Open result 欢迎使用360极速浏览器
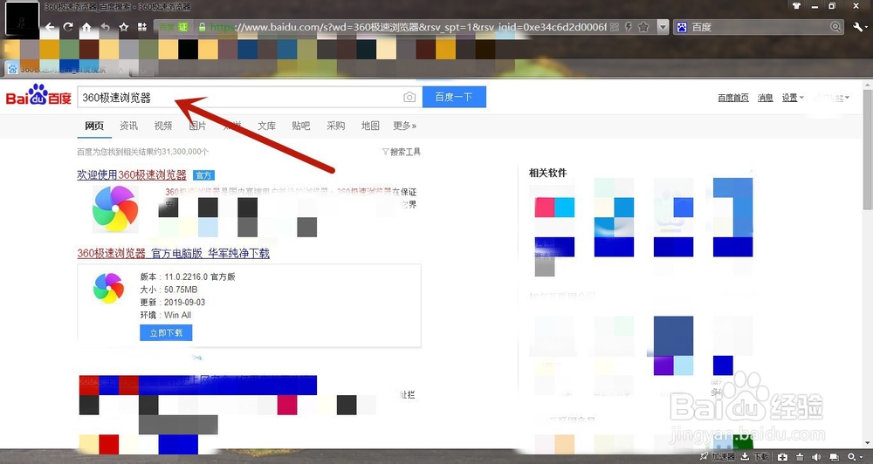This screenshot has height=464, width=873. click(132, 175)
